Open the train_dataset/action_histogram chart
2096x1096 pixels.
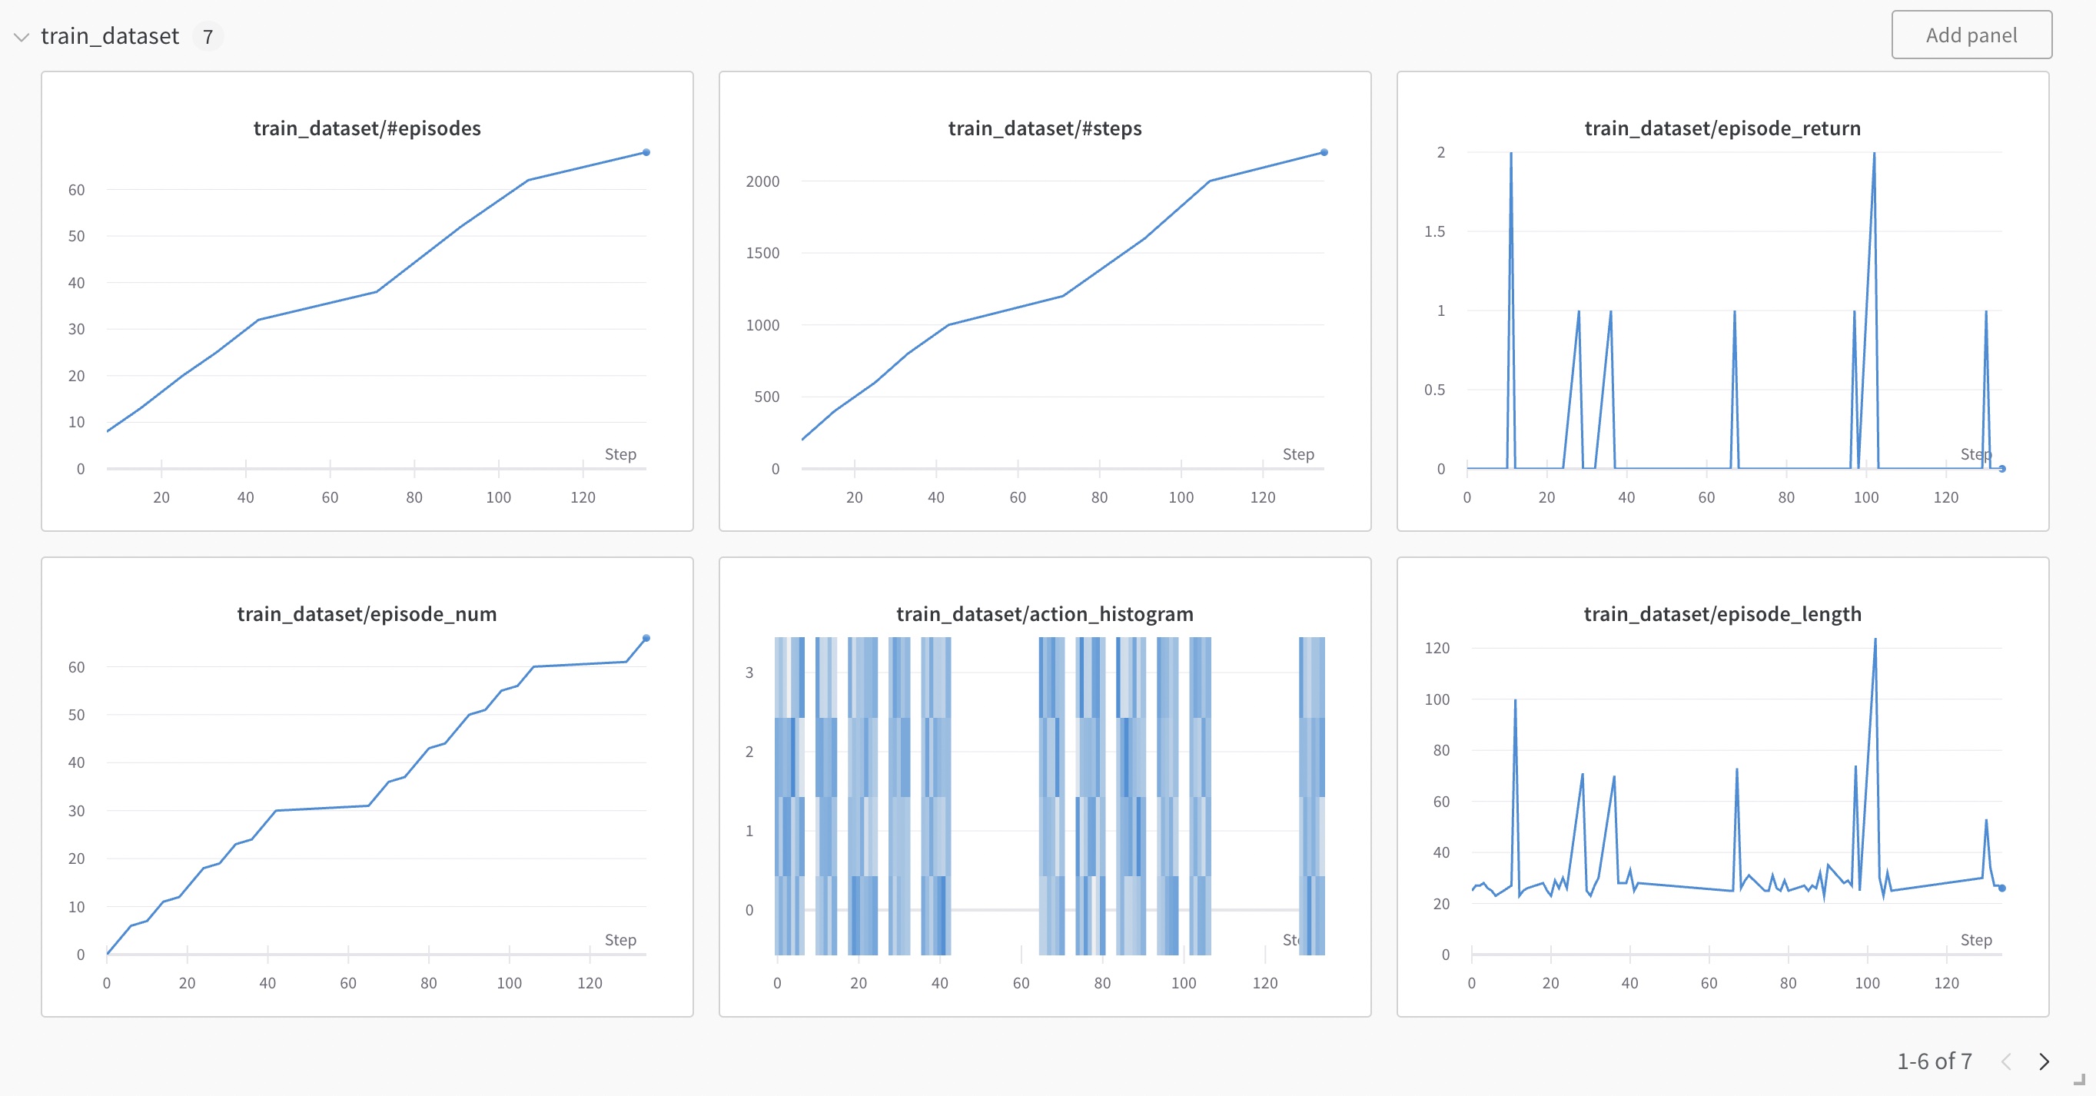point(1045,787)
